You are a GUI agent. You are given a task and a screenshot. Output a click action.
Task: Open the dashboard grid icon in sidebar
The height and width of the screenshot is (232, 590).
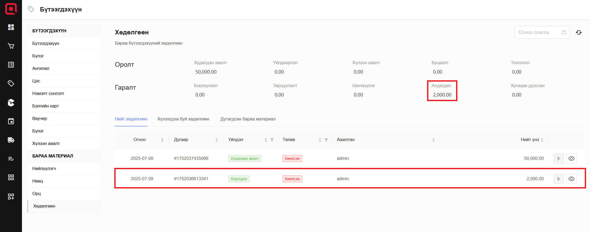pyautogui.click(x=11, y=27)
